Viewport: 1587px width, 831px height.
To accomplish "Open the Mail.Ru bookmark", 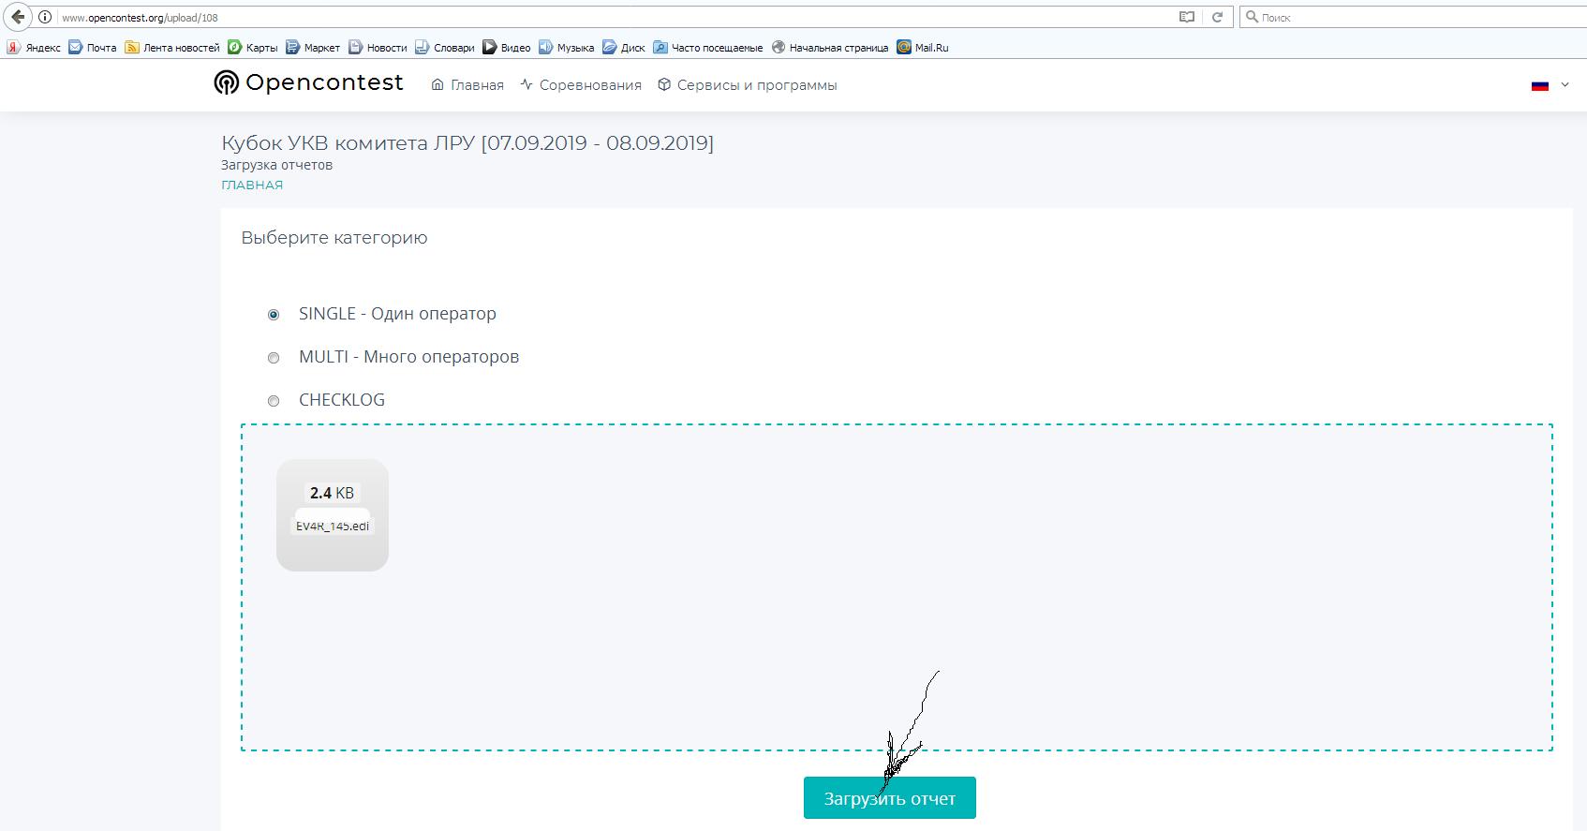I will click(923, 48).
